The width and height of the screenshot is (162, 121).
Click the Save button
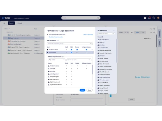[x=82, y=90]
